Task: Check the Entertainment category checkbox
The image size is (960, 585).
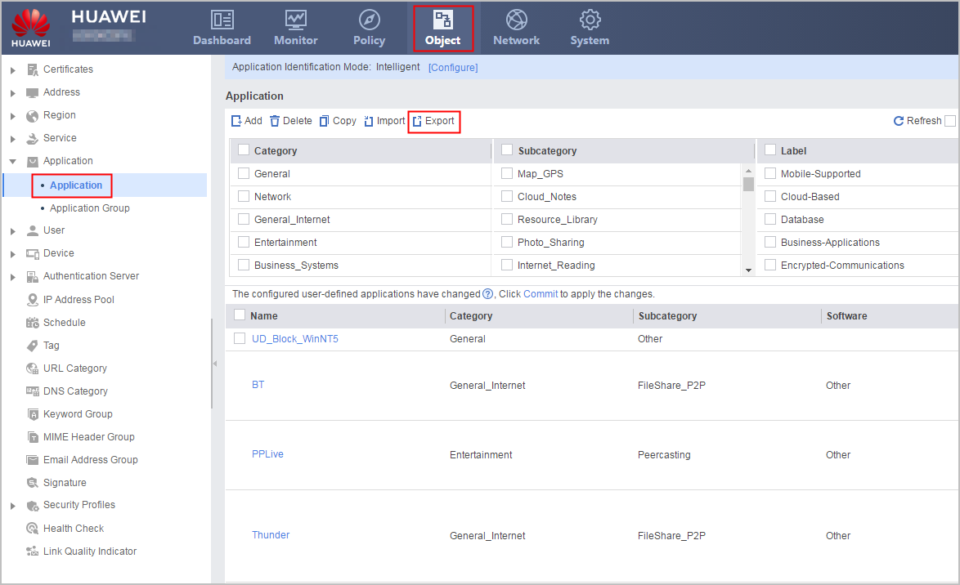Action: point(244,243)
